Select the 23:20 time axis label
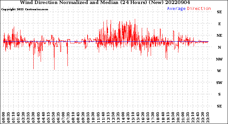 pos(203,117)
